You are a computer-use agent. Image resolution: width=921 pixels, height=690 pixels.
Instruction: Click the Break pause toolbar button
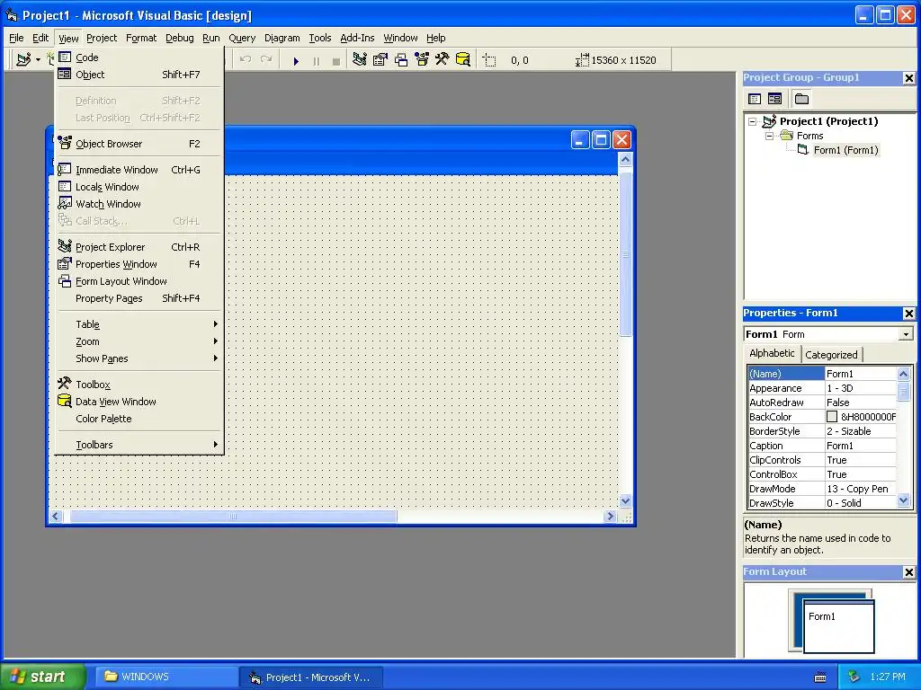316,60
